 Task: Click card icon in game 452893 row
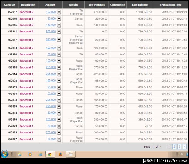coord(59,100)
